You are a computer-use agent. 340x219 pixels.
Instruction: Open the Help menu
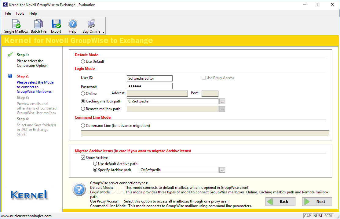pos(33,13)
